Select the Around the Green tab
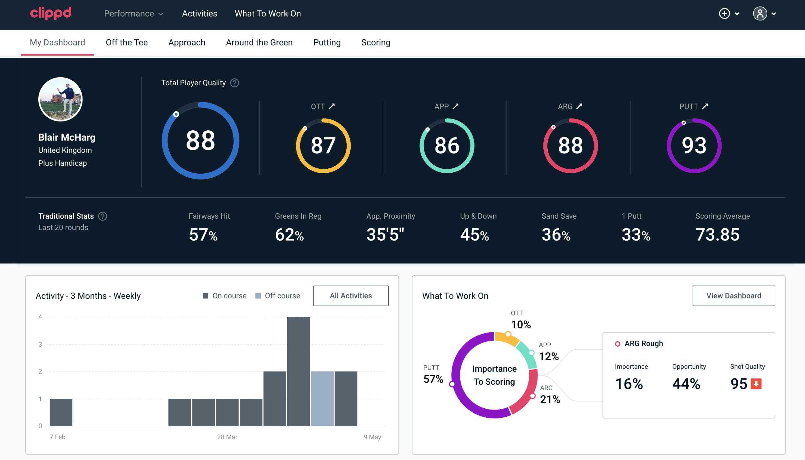This screenshot has width=805, height=460. [259, 42]
